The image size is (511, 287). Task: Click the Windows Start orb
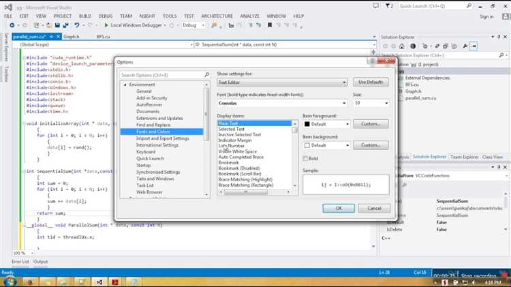click(10, 282)
